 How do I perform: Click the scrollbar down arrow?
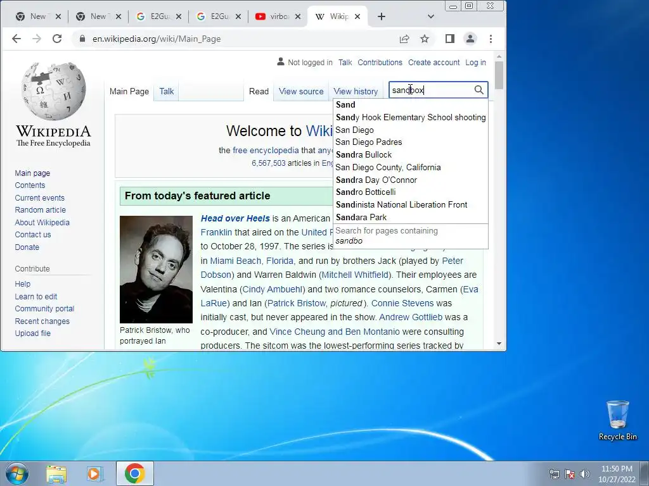pos(499,344)
